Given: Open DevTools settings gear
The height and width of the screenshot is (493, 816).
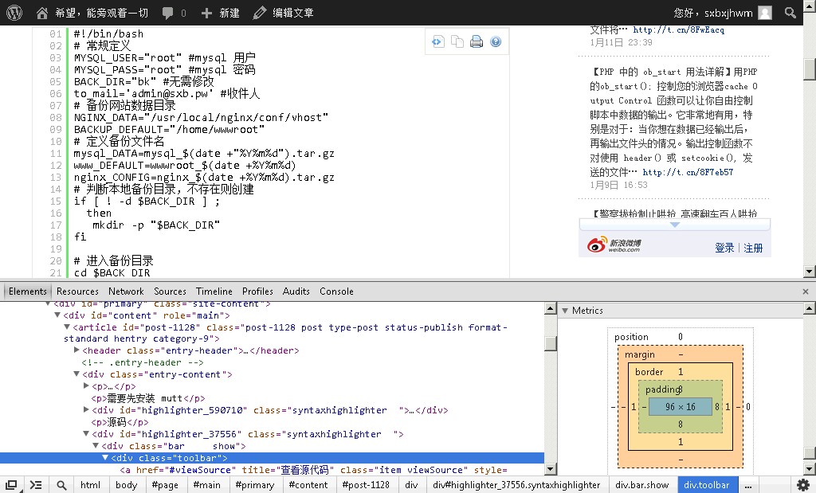Looking at the screenshot, I should [803, 484].
